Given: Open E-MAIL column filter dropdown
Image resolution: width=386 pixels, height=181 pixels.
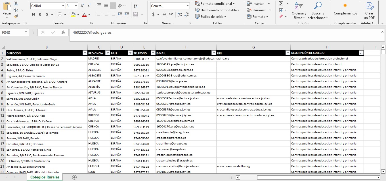Looking at the screenshot, I should (214, 53).
